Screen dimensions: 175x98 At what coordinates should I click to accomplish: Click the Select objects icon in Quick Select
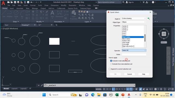coord(149,19)
